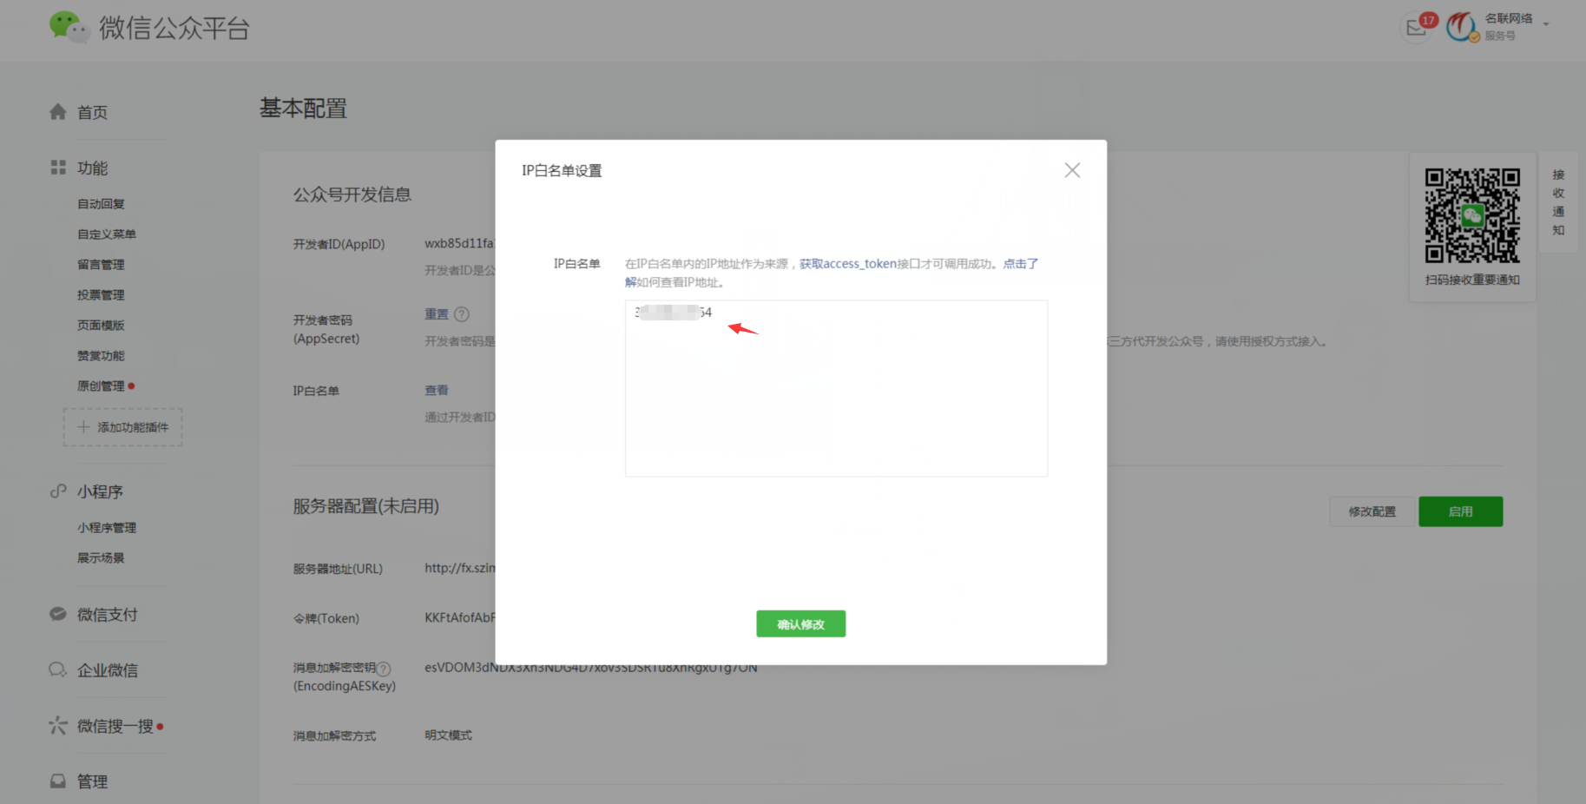Click the WeChat logo icon
Viewport: 1586px width, 804px height.
[x=69, y=27]
